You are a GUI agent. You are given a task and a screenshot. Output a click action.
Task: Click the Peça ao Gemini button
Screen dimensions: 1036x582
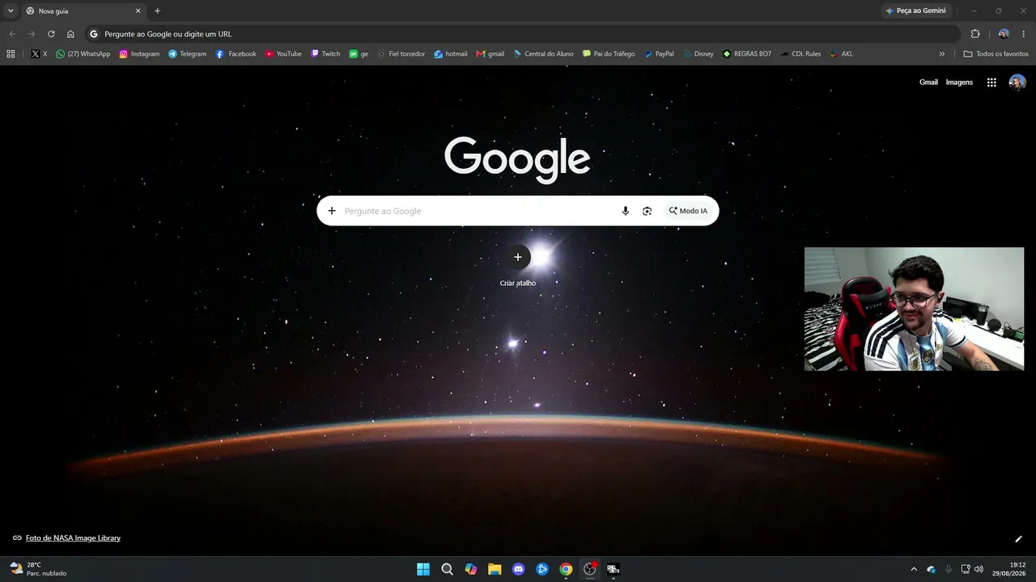coord(915,11)
